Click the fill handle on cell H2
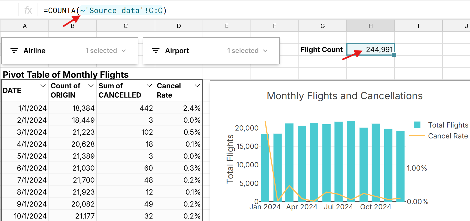The image size is (470, 221). tap(394, 55)
